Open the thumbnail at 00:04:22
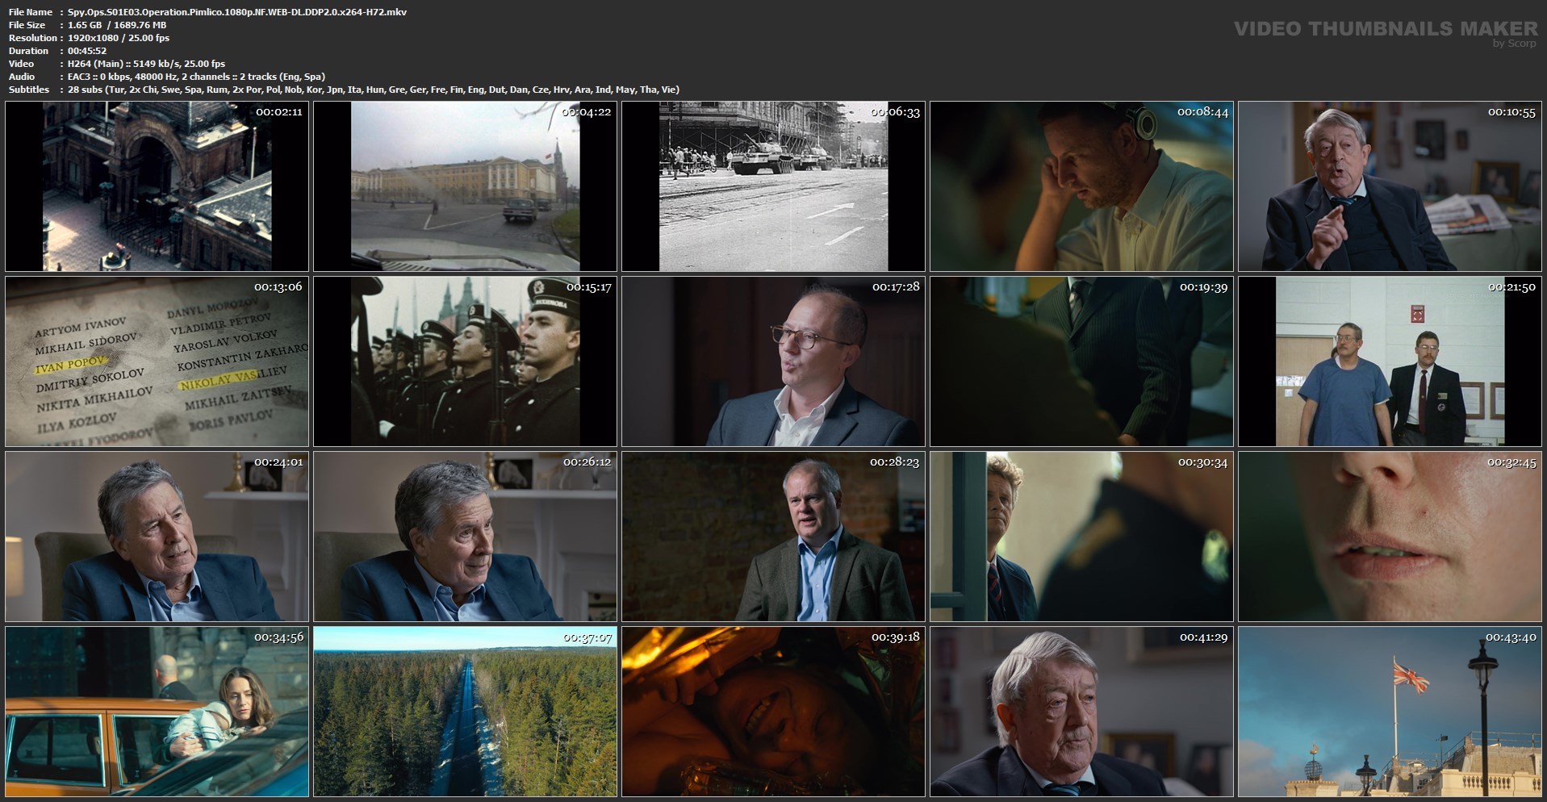1547x802 pixels. pyautogui.click(x=465, y=186)
